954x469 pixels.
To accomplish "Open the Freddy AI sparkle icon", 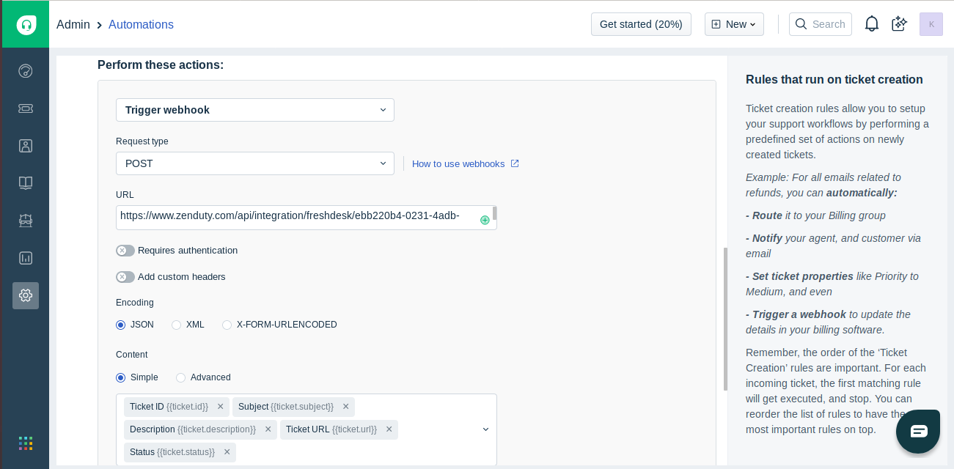I will (900, 24).
